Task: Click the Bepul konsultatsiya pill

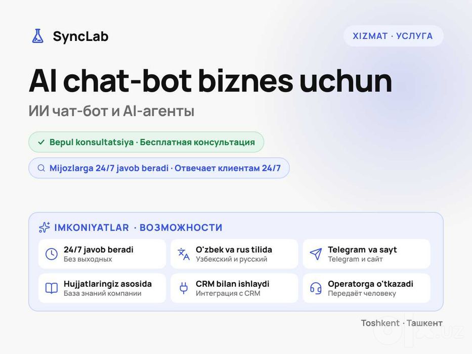Action: click(x=146, y=142)
